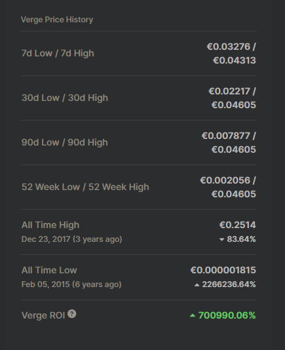Click the All Time High label
The width and height of the screenshot is (285, 350).
[x=50, y=225]
